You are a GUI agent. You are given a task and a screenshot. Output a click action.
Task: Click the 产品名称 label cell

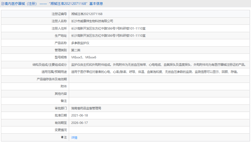pos(35,43)
